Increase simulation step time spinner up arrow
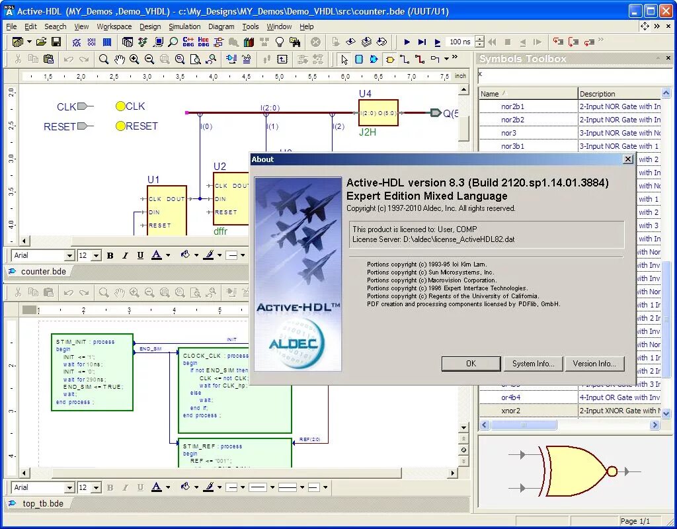 (479, 39)
